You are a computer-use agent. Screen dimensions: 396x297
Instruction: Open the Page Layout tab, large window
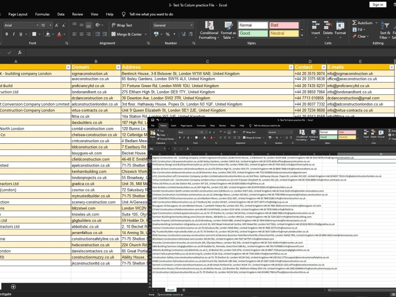click(18, 14)
